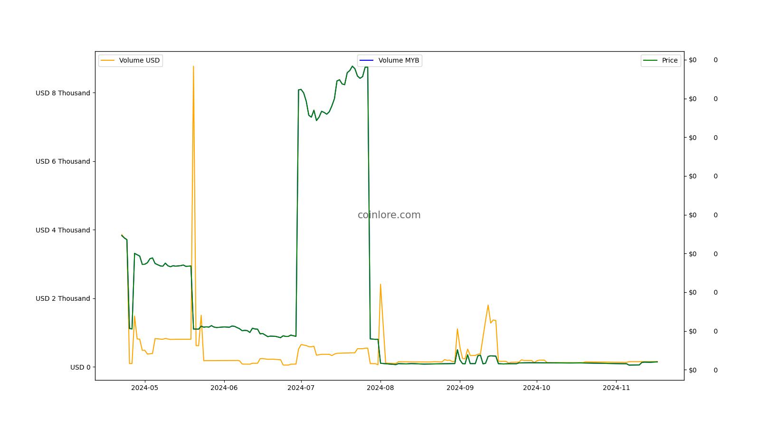Click the 2024-06 date tick label
Screen dimensions: 760x427
coord(224,388)
